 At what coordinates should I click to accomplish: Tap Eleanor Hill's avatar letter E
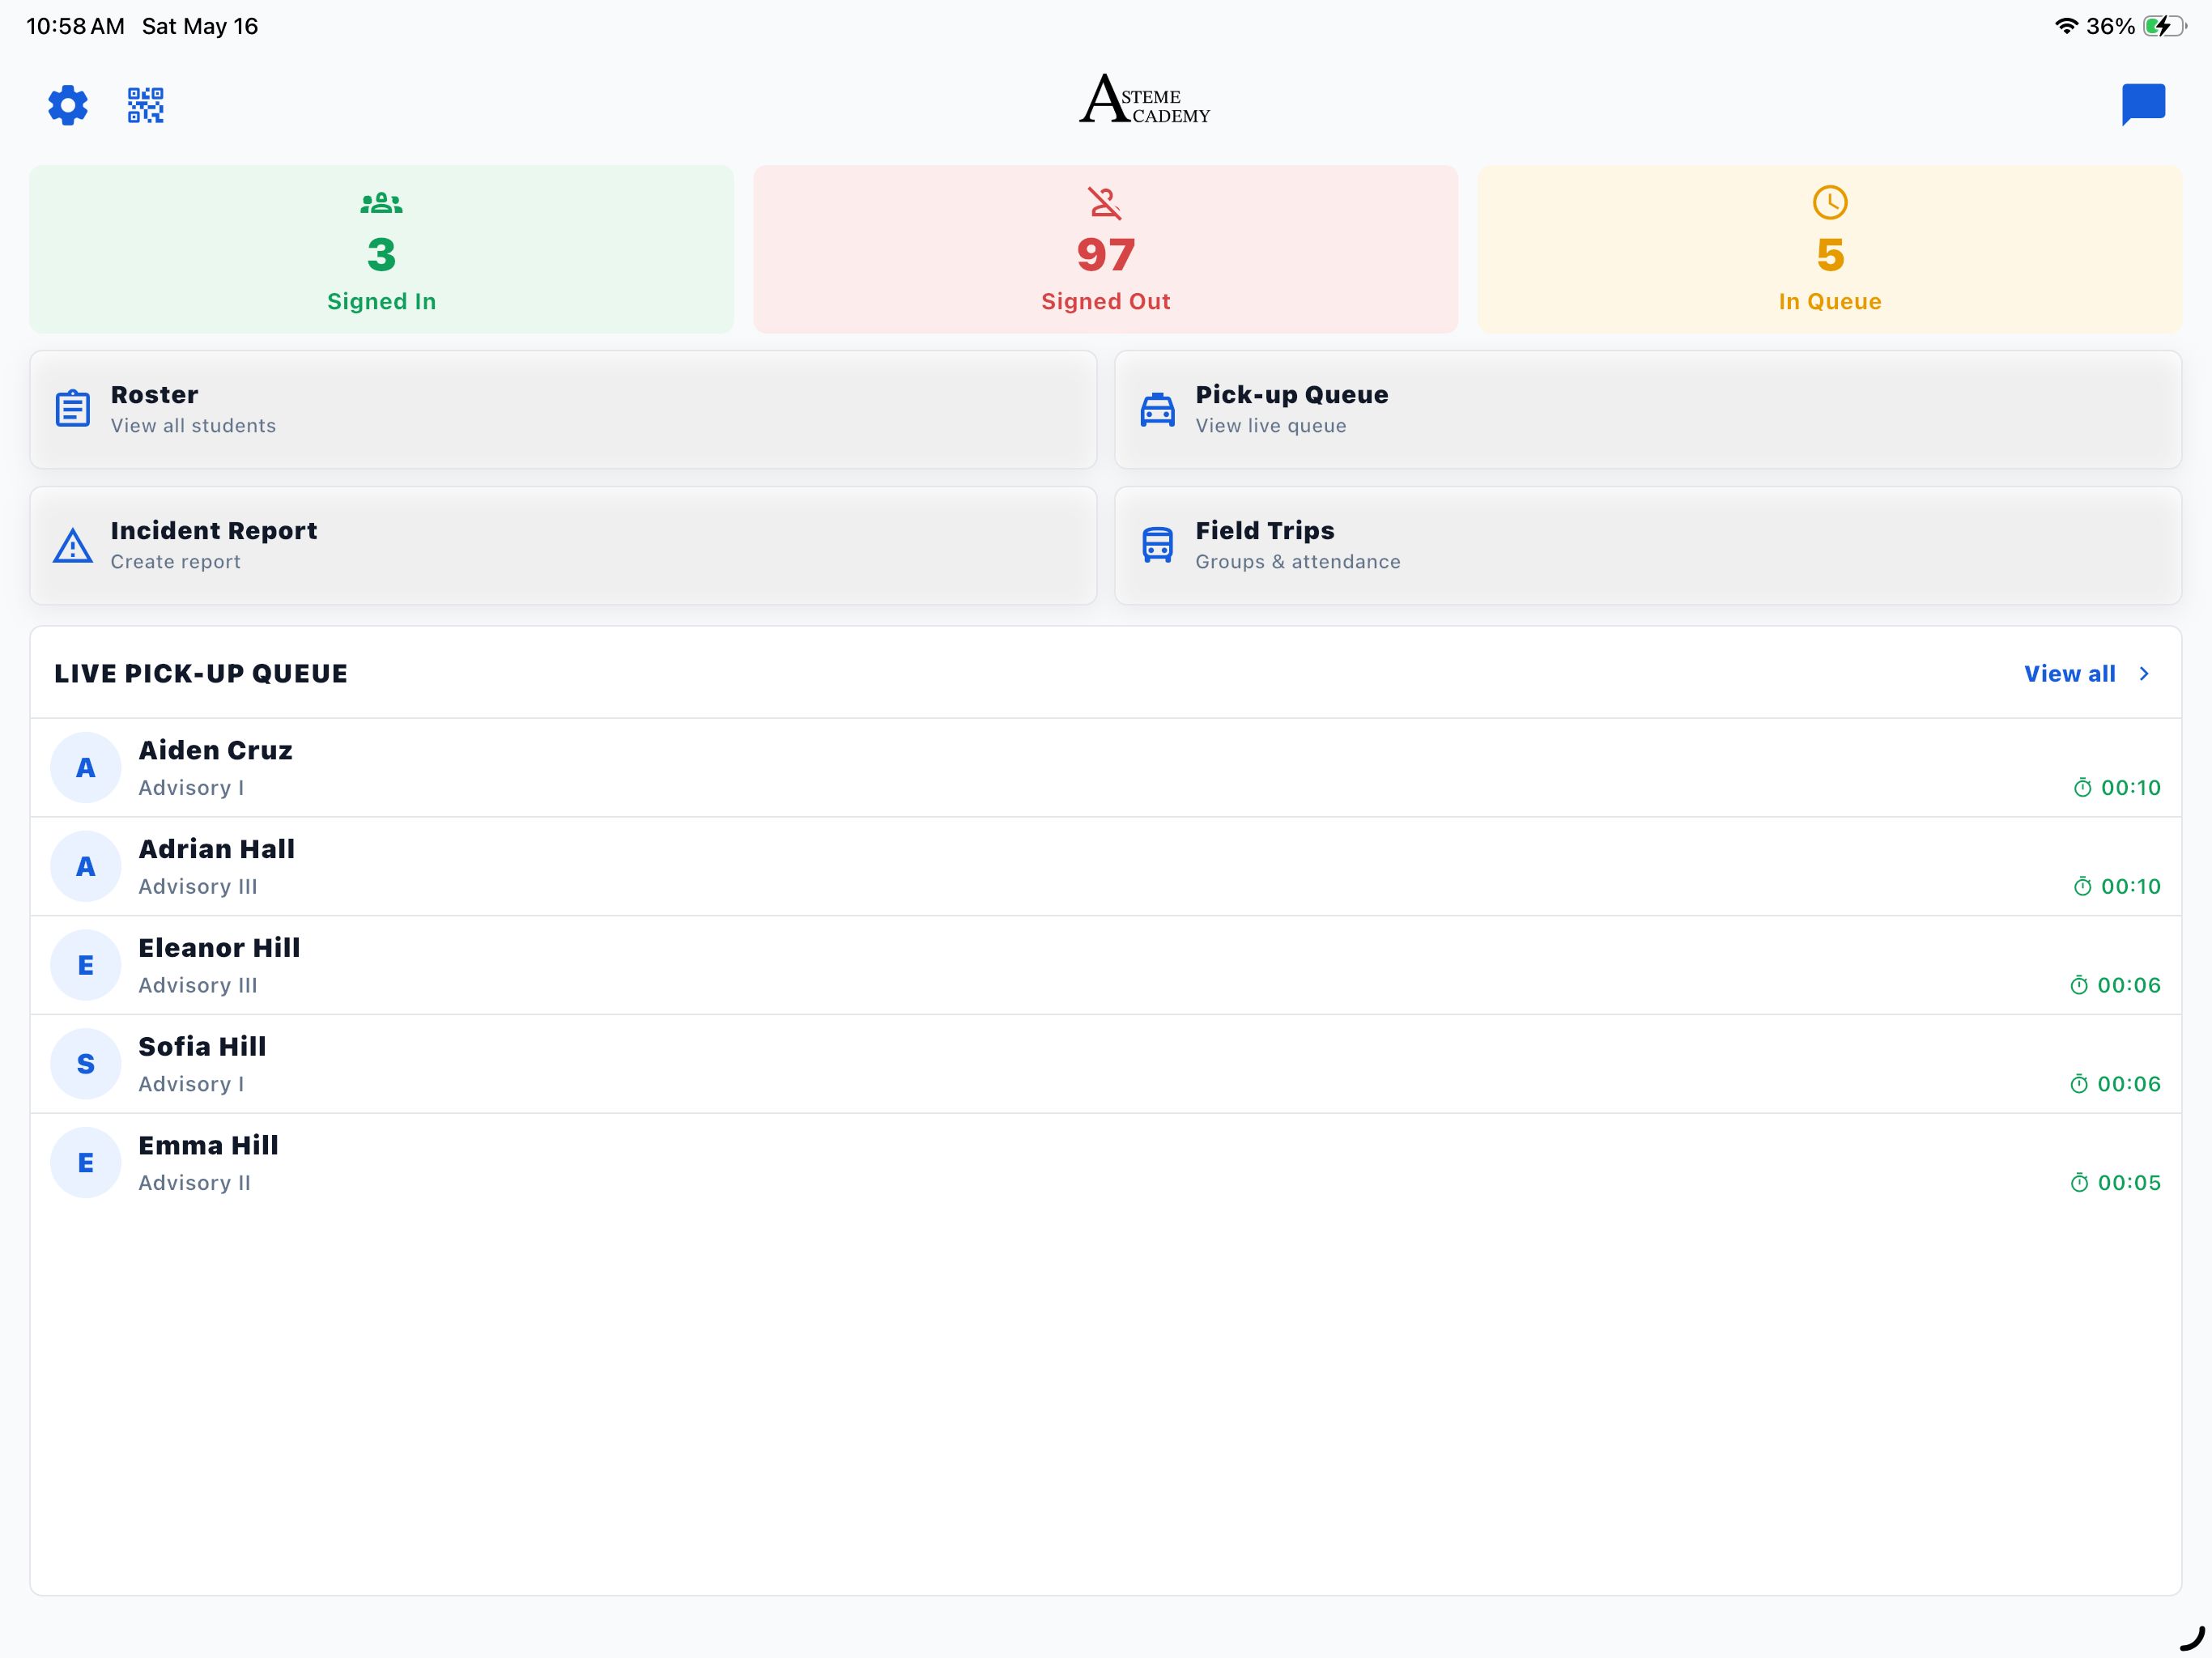point(86,965)
